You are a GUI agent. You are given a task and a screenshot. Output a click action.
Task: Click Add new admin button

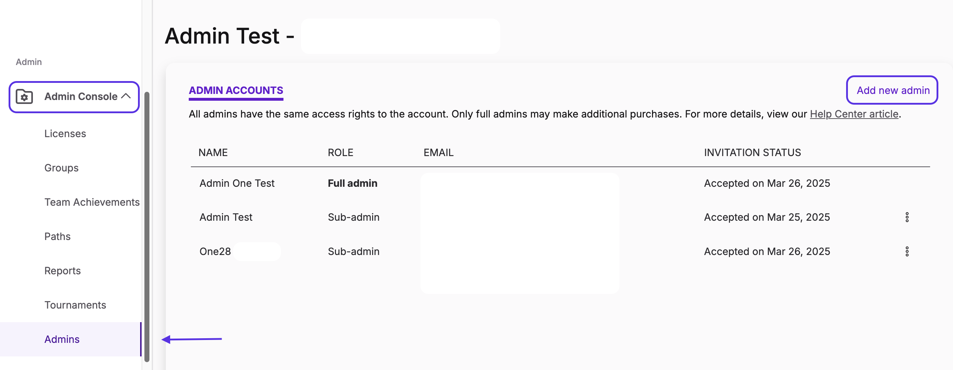[x=892, y=90]
